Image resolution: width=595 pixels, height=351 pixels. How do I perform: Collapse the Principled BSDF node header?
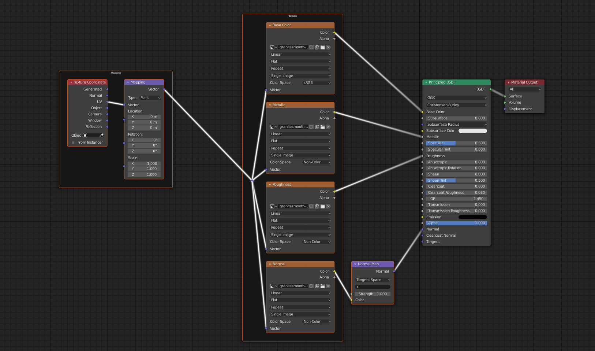(426, 82)
